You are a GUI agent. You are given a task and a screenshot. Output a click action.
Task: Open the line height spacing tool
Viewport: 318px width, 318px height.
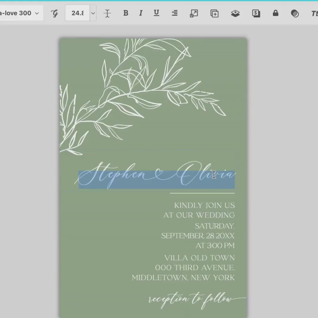coord(107,13)
